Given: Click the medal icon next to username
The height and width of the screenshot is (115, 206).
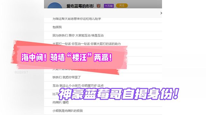Looking at the screenshot, I should [x=98, y=6].
